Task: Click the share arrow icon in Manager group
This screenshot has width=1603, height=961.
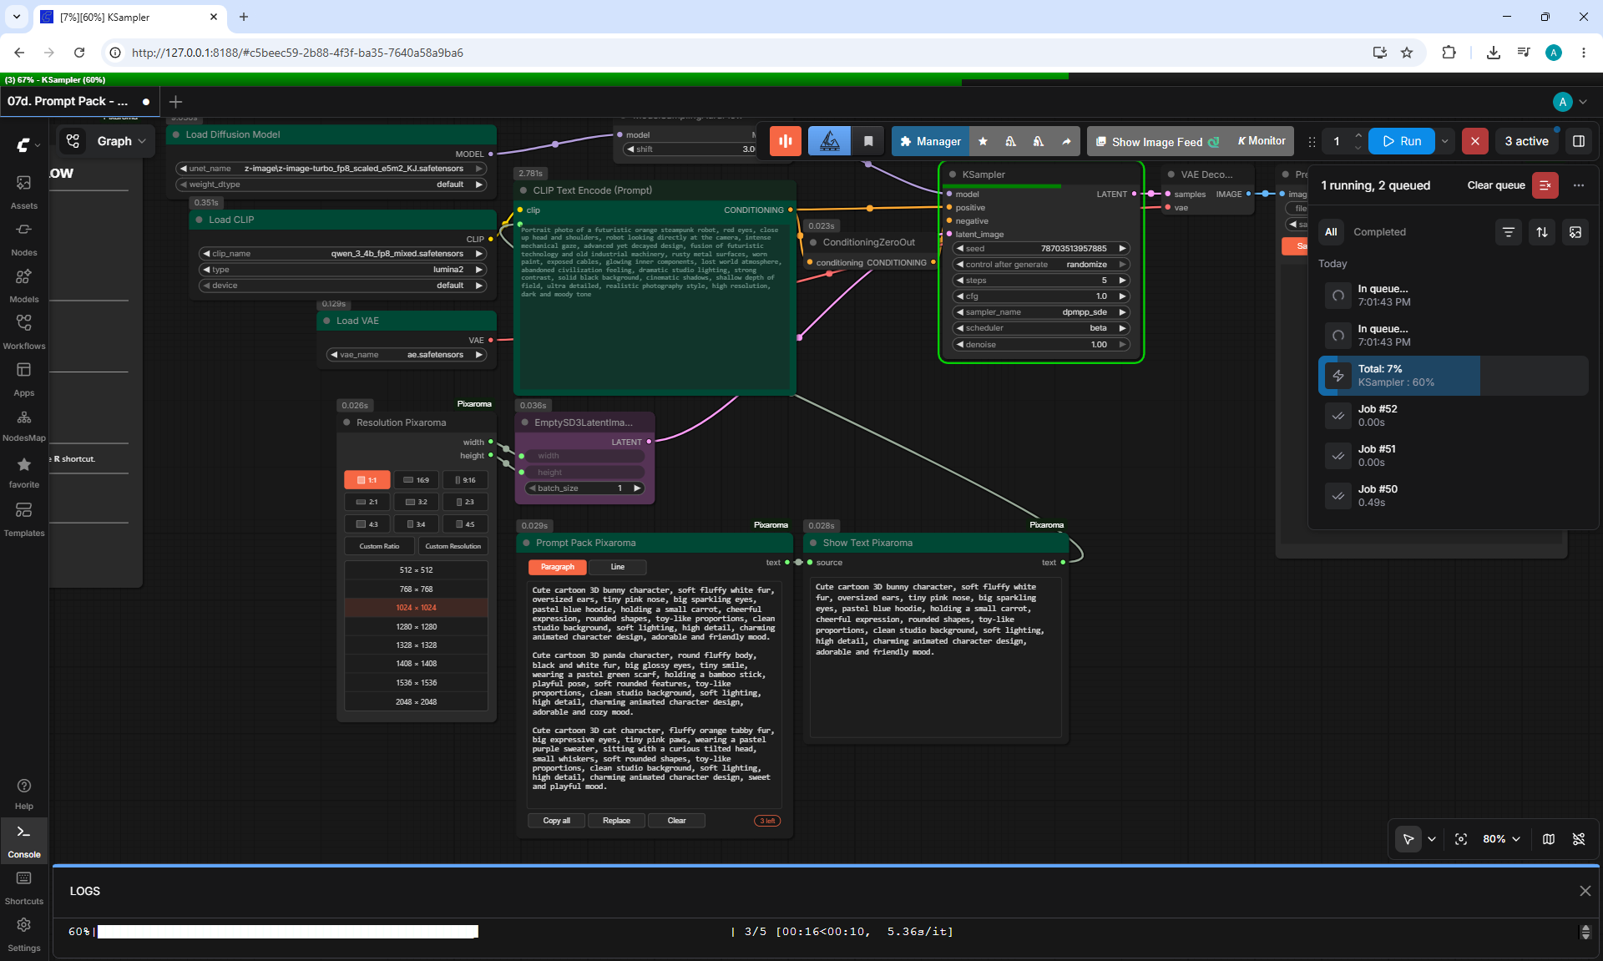Action: pos(1066,141)
